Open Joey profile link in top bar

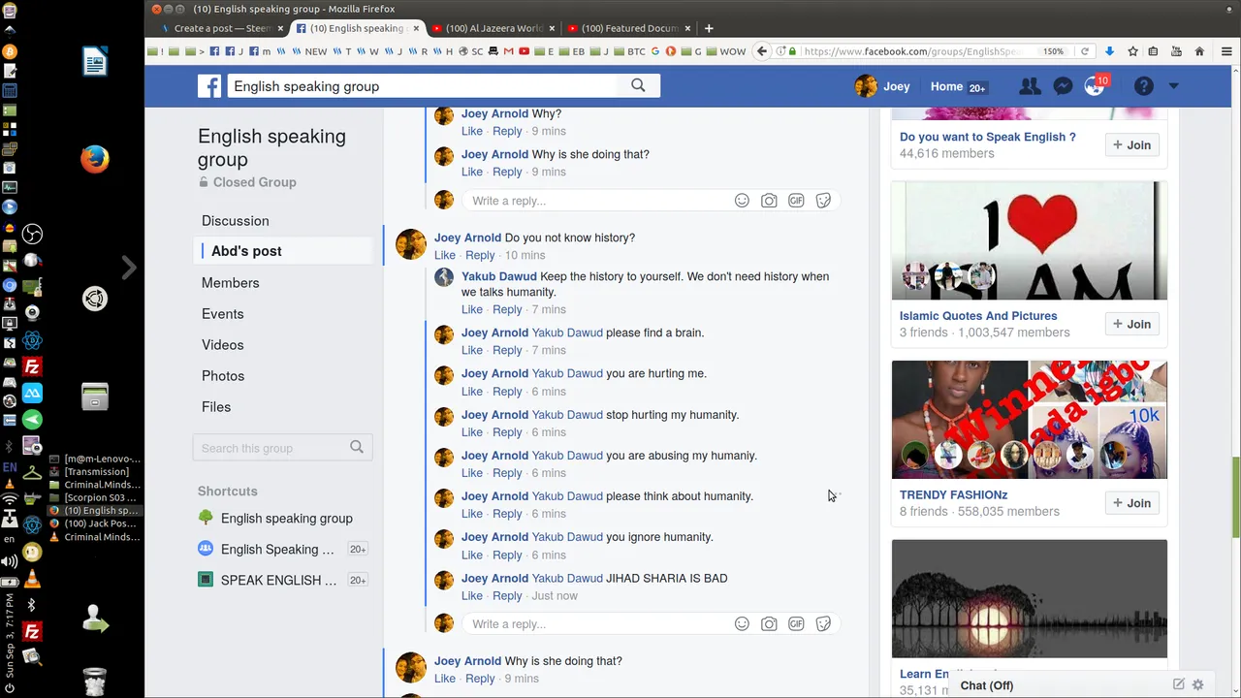pyautogui.click(x=882, y=86)
